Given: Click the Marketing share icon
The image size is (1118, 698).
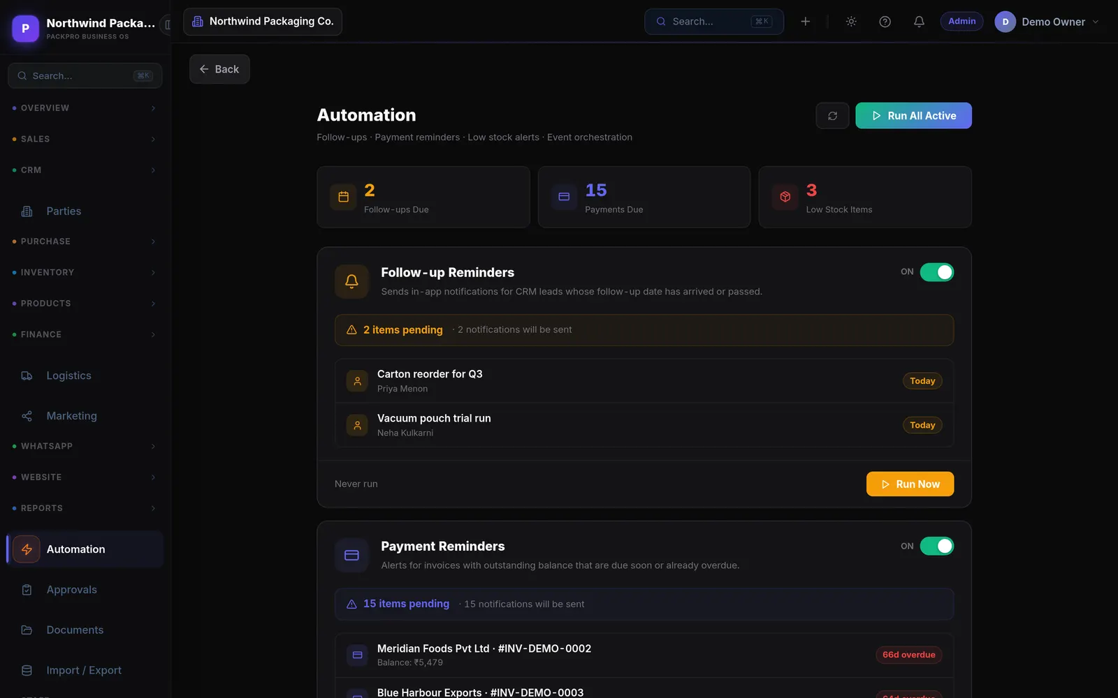Looking at the screenshot, I should [x=27, y=416].
